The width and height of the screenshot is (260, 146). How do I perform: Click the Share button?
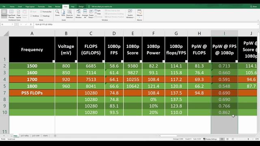[x=253, y=6]
